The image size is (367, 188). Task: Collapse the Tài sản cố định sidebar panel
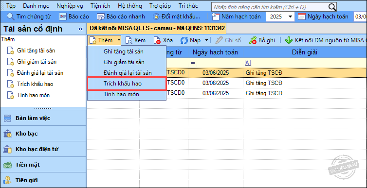[x=80, y=29]
